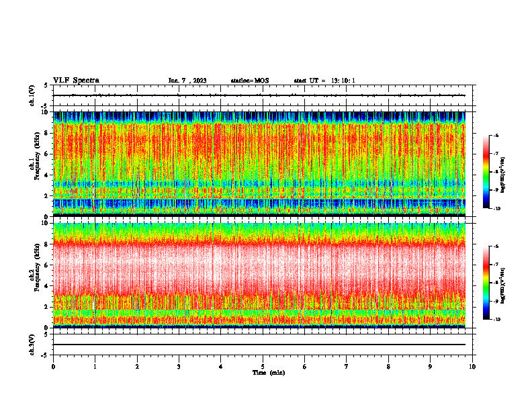The image size is (532, 411).
Task: Select the ch.1 spectrogram color scale bar
Action: [486, 172]
